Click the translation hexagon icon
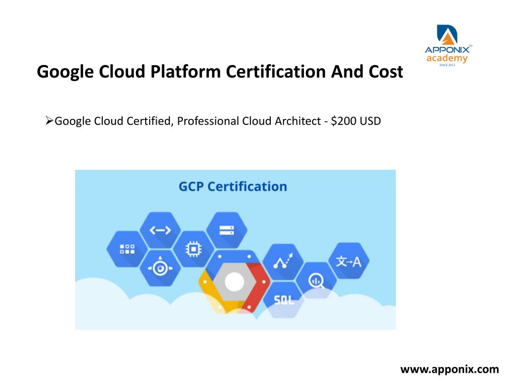The image size is (506, 379). [349, 261]
